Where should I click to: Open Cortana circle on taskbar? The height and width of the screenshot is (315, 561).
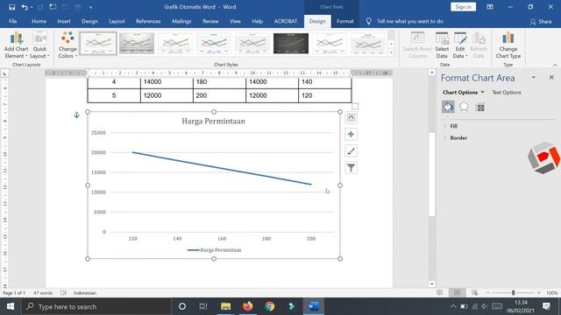(182, 306)
